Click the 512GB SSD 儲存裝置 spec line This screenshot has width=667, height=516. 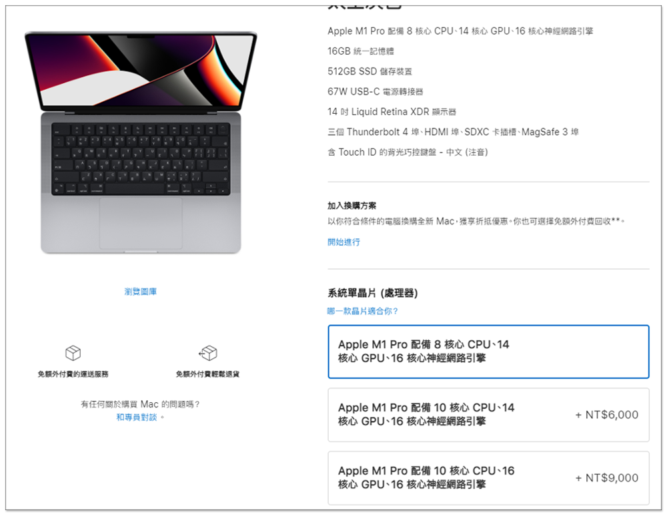tap(370, 71)
